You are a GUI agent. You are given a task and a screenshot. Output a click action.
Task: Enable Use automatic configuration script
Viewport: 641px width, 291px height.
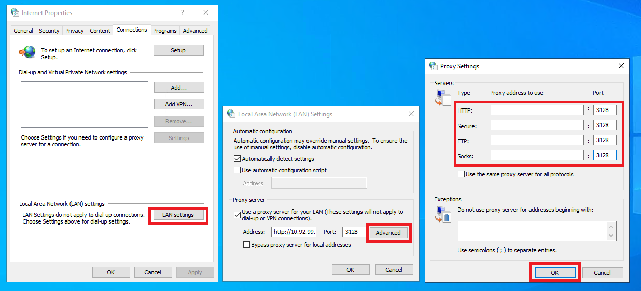(238, 170)
